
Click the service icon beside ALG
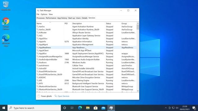click(x=38, y=35)
